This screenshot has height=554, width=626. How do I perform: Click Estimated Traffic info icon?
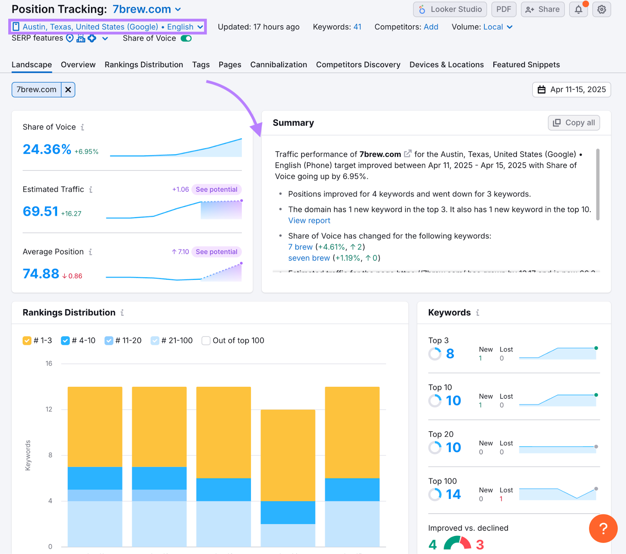coord(91,189)
